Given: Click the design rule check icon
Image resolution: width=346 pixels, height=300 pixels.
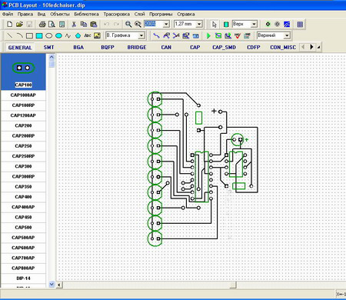Looking at the screenshot, I should pyautogui.click(x=238, y=35).
